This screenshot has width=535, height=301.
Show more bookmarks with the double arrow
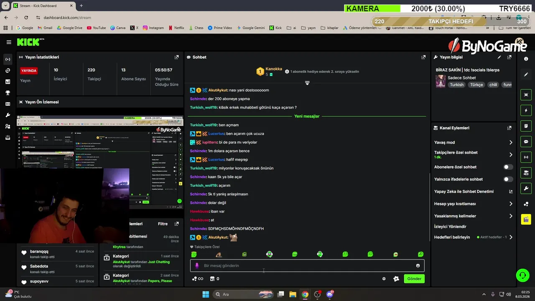487,28
